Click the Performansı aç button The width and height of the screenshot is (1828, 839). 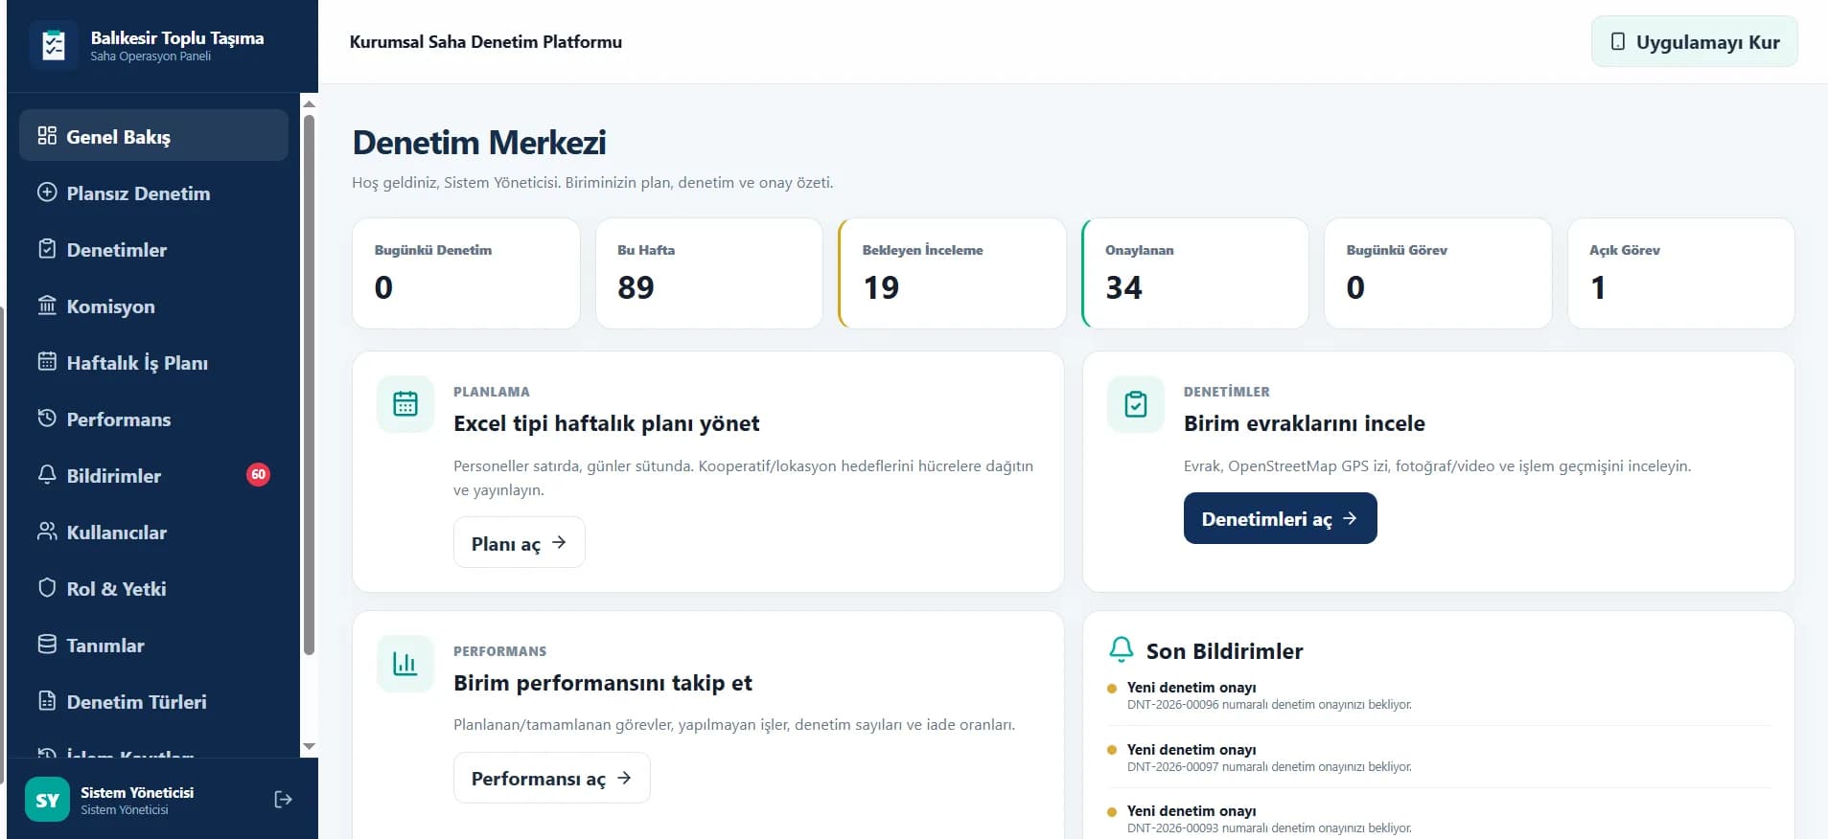pyautogui.click(x=551, y=778)
